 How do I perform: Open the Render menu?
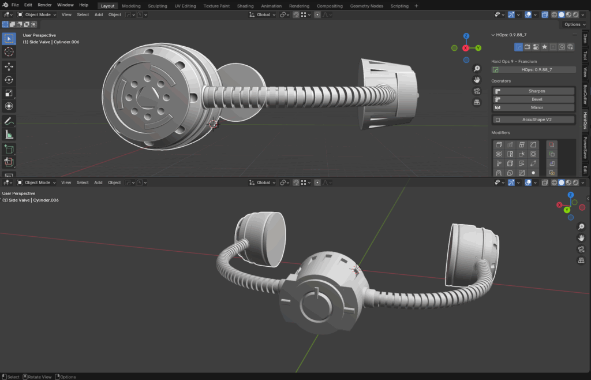44,5
